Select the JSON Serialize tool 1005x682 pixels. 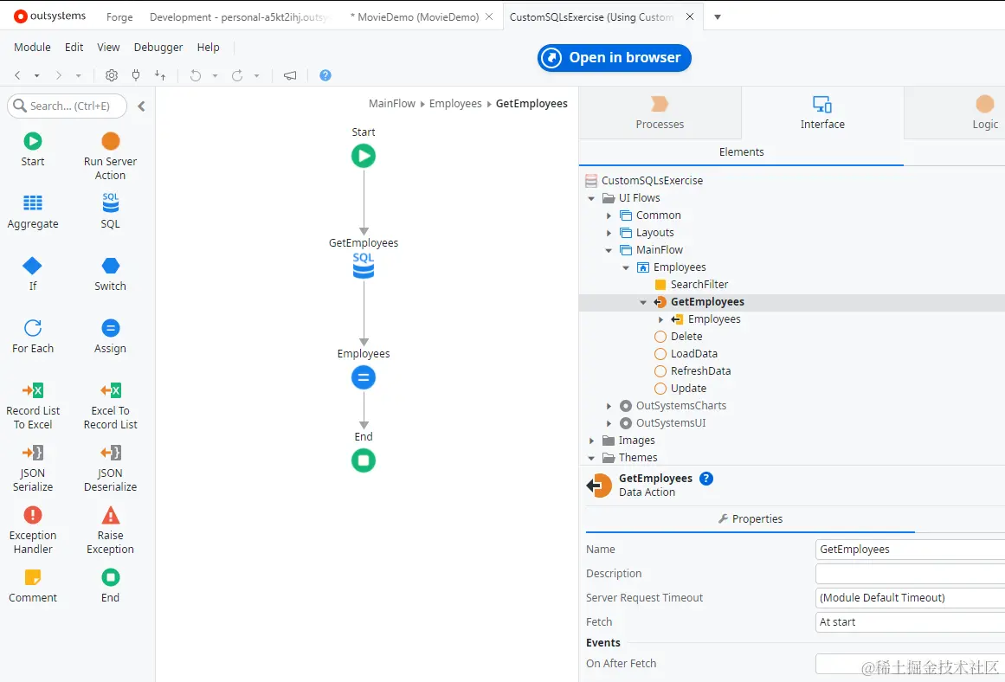33,468
